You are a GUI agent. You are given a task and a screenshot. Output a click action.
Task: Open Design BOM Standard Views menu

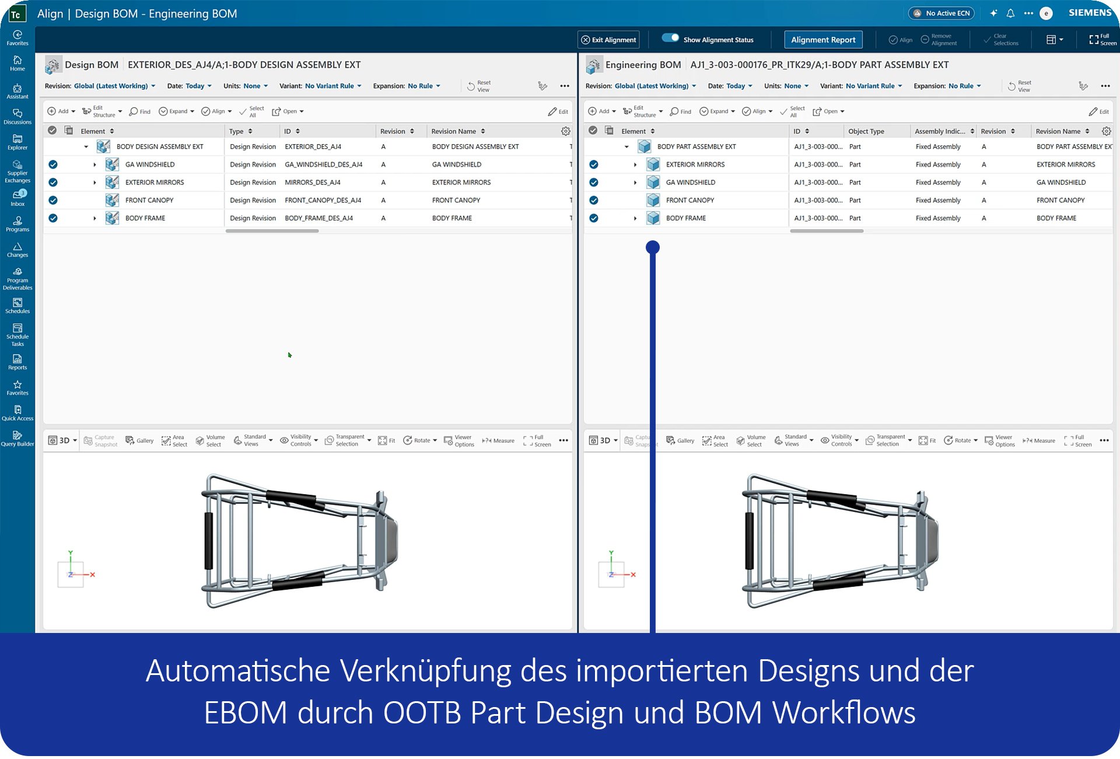[253, 440]
